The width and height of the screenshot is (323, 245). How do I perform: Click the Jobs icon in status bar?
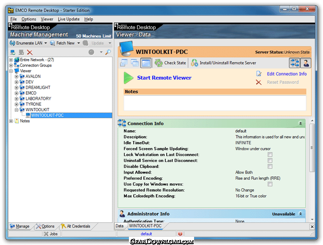[46, 234]
